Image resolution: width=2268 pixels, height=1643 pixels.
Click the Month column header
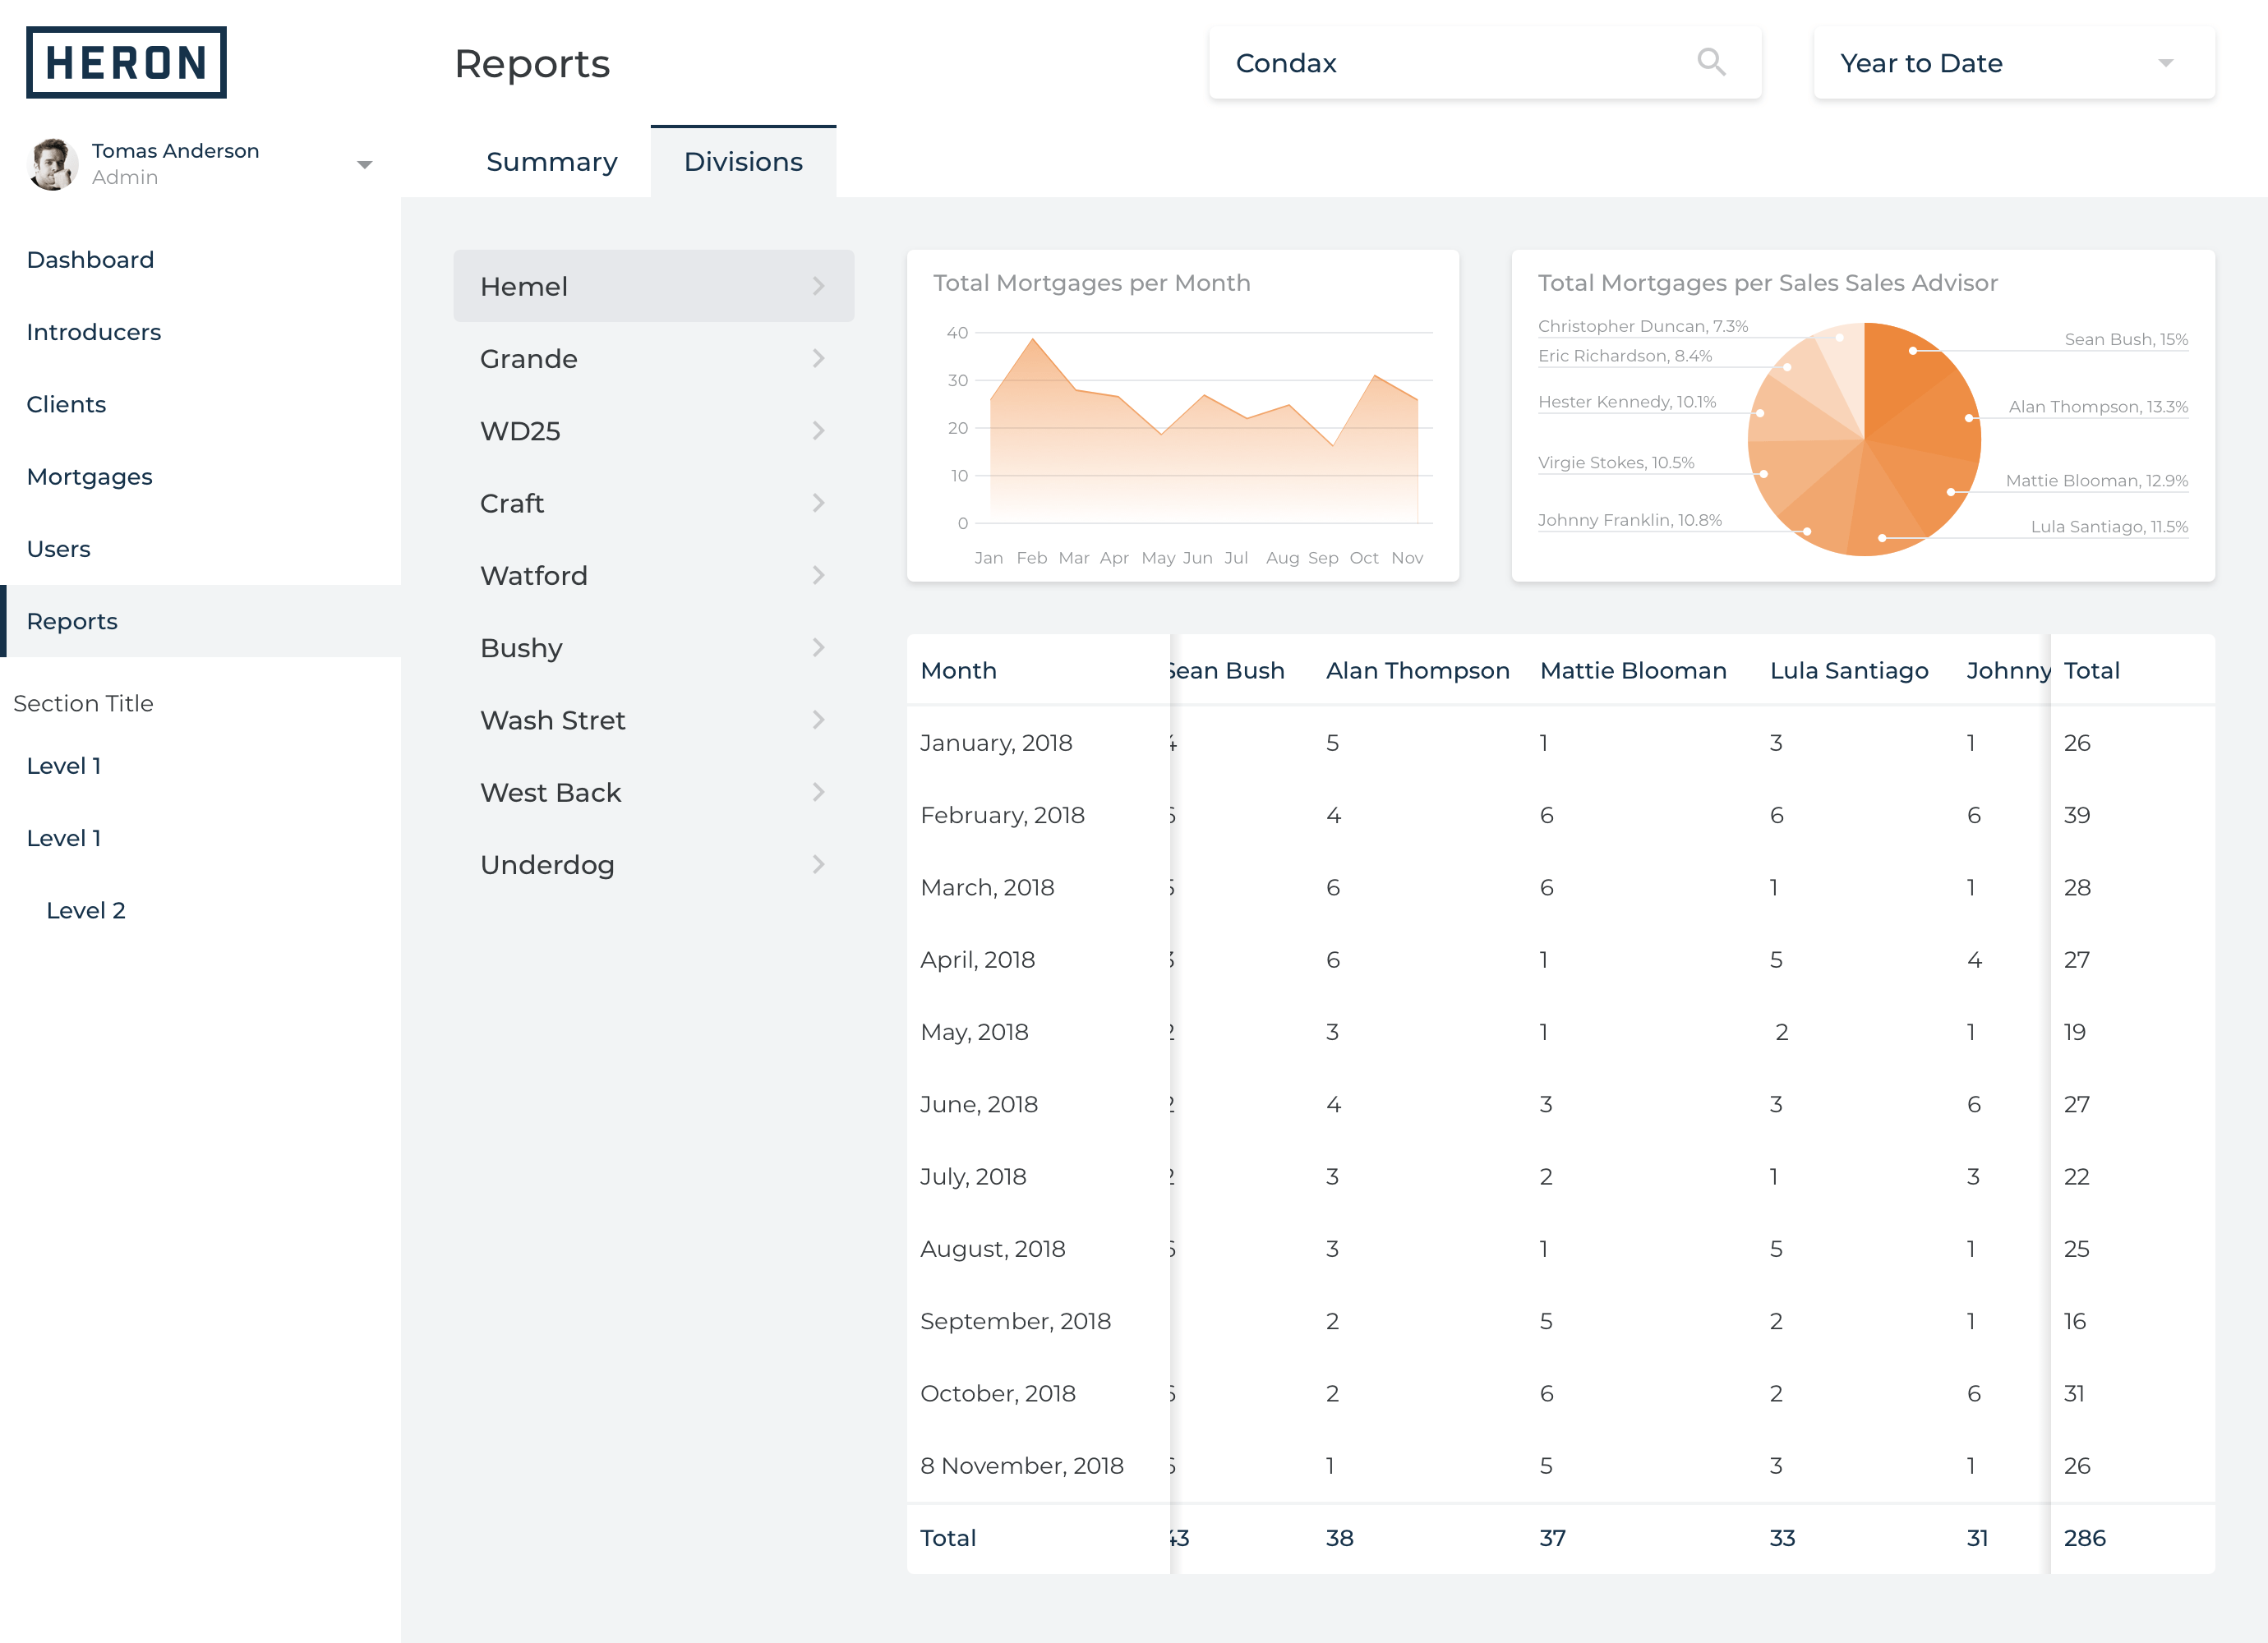(958, 670)
